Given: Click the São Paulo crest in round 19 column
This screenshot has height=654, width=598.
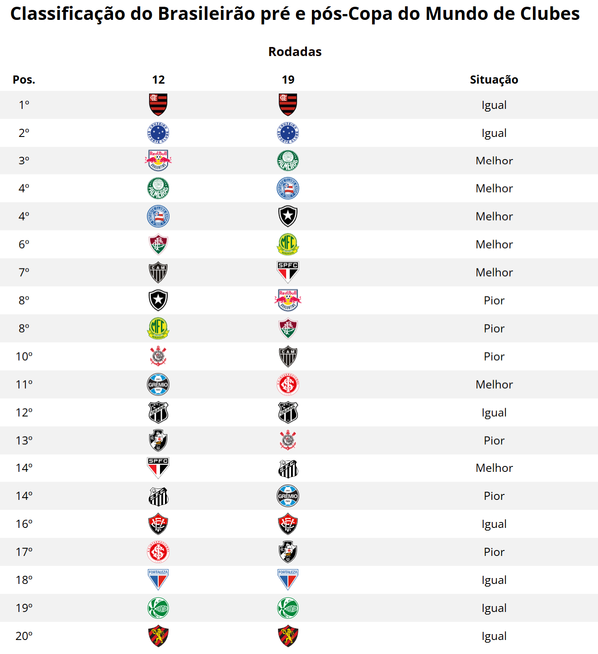Looking at the screenshot, I should (288, 272).
